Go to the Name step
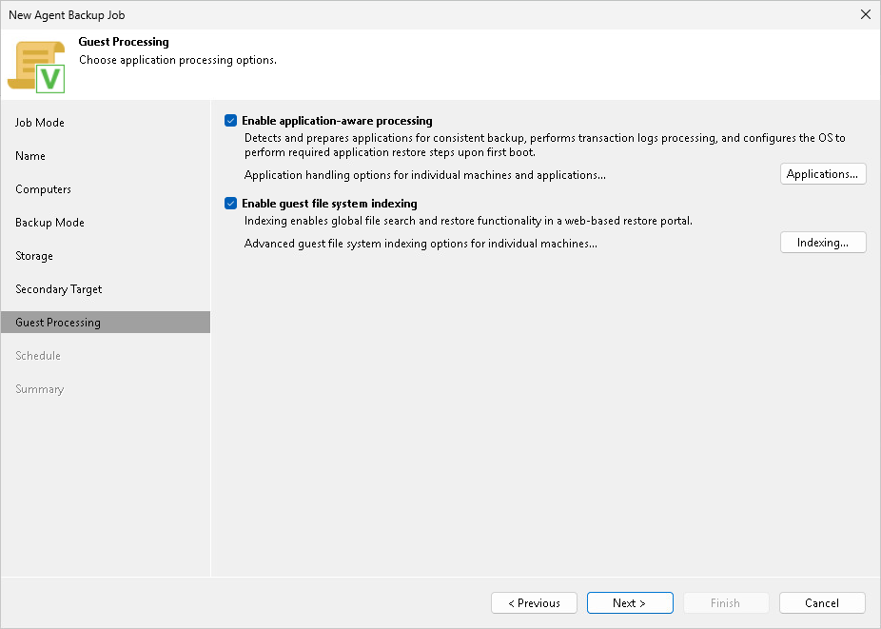The height and width of the screenshot is (629, 881). point(30,156)
